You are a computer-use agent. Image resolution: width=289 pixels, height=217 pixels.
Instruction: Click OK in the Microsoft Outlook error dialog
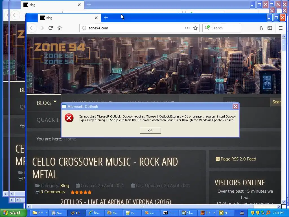pos(150,130)
